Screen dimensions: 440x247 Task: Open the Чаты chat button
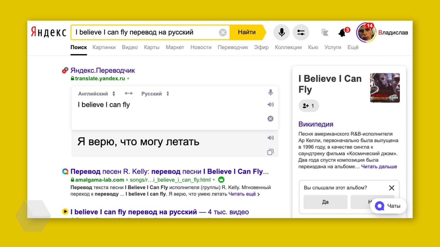tap(388, 206)
